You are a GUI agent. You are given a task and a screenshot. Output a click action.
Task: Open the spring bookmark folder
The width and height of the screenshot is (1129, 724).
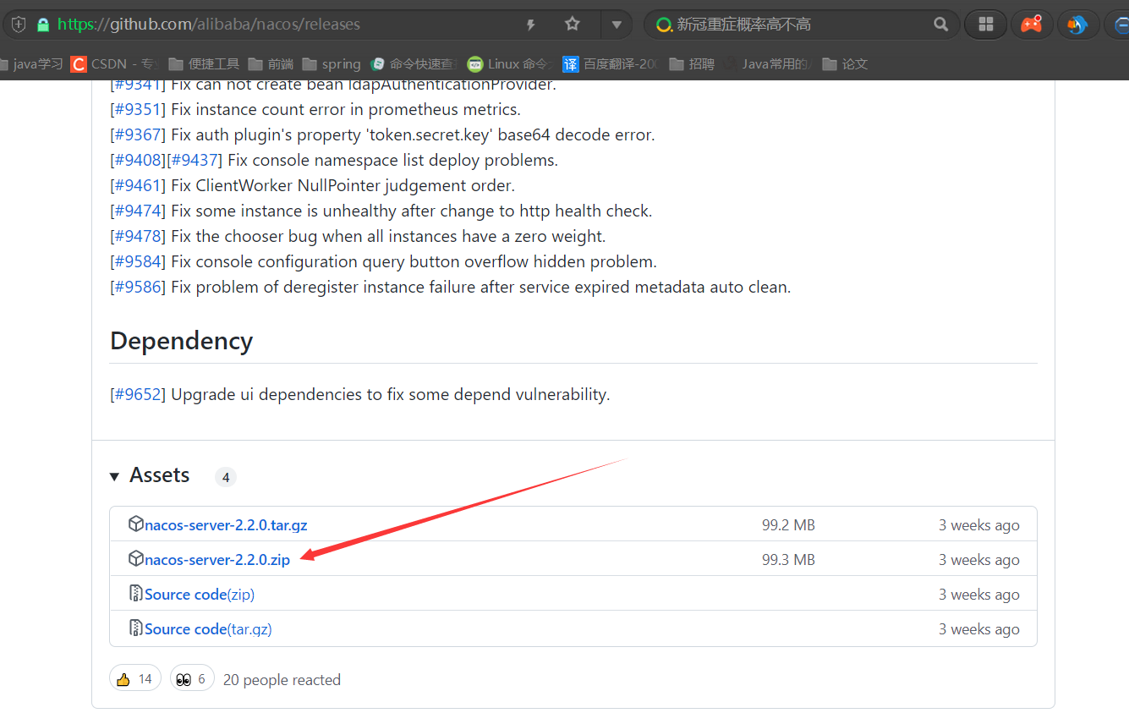(332, 63)
